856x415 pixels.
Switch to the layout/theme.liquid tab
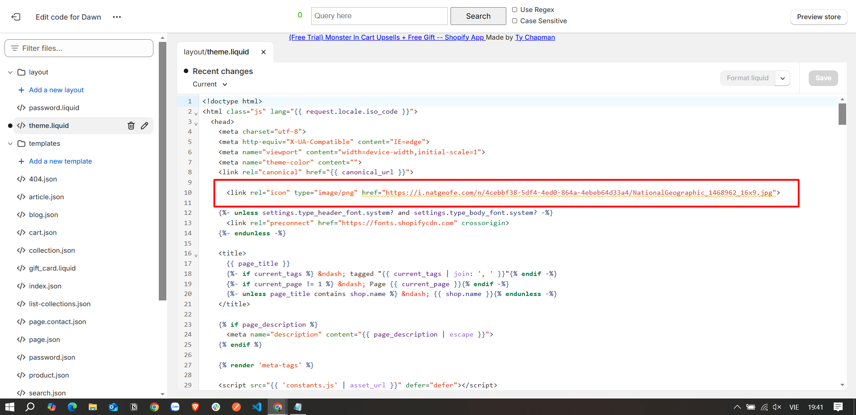(216, 52)
